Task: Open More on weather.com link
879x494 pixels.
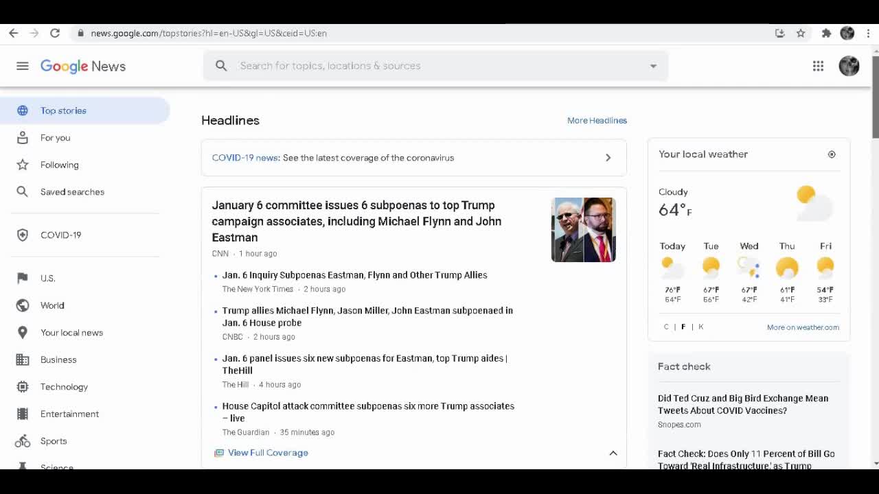Action: pos(803,327)
